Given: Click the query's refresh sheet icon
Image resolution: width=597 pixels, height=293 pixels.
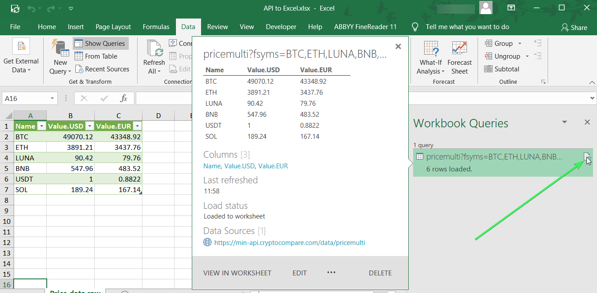Looking at the screenshot, I should pos(586,156).
